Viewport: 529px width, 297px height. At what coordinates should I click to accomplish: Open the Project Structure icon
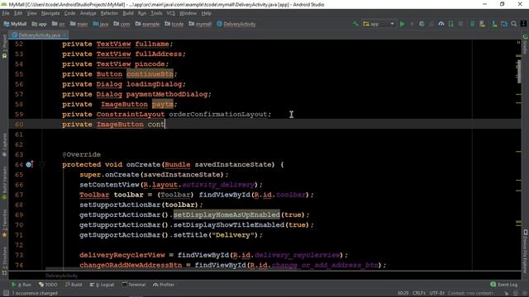coord(504,24)
